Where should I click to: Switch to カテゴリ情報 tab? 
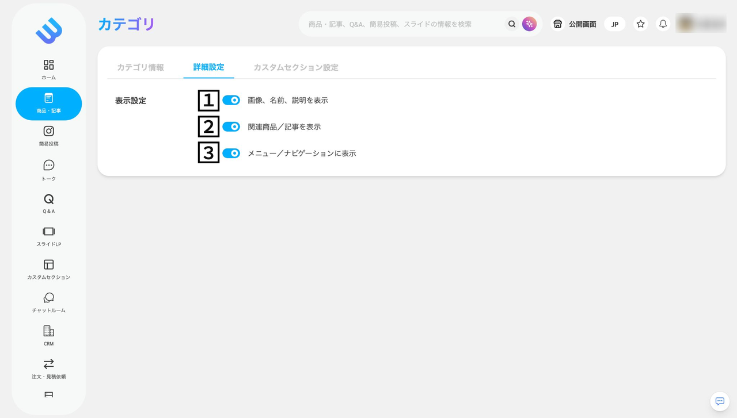click(140, 67)
